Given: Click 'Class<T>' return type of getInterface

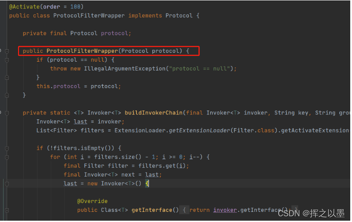Looking at the screenshot, I should pyautogui.click(x=114, y=211).
